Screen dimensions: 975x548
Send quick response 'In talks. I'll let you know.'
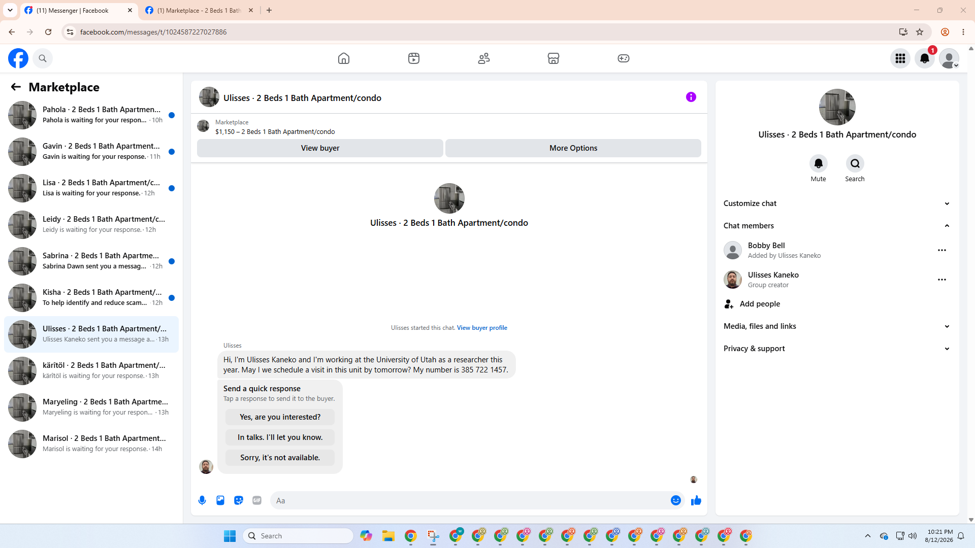tap(280, 437)
